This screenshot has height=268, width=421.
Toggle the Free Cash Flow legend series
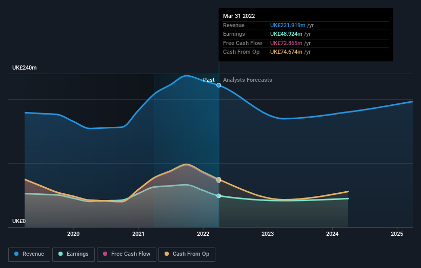click(x=127, y=254)
